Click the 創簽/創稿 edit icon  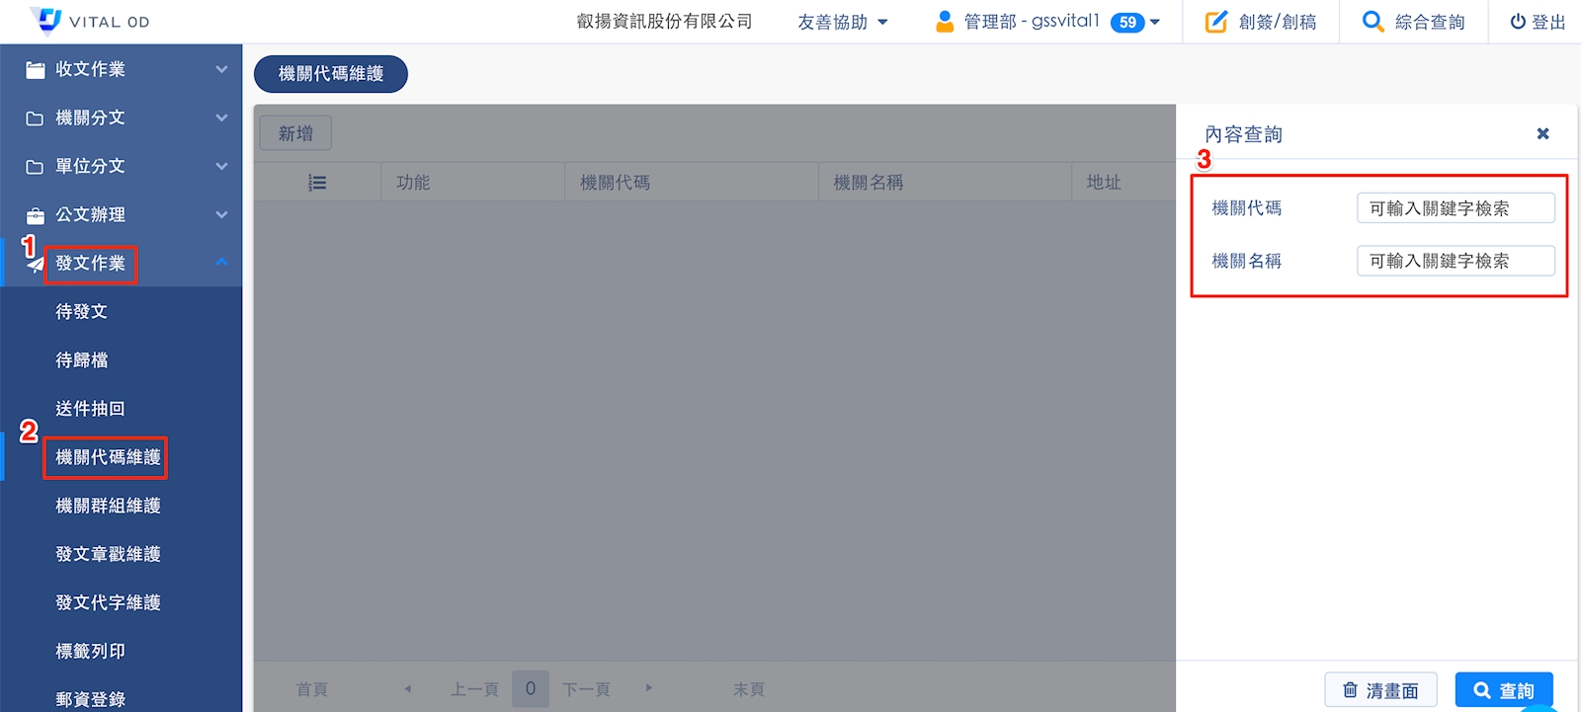(x=1215, y=22)
